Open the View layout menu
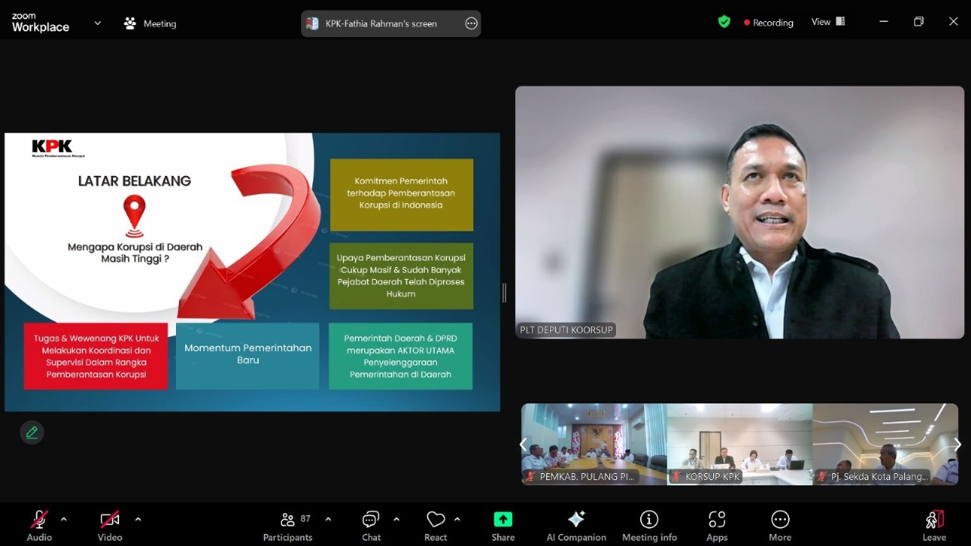 [x=828, y=22]
